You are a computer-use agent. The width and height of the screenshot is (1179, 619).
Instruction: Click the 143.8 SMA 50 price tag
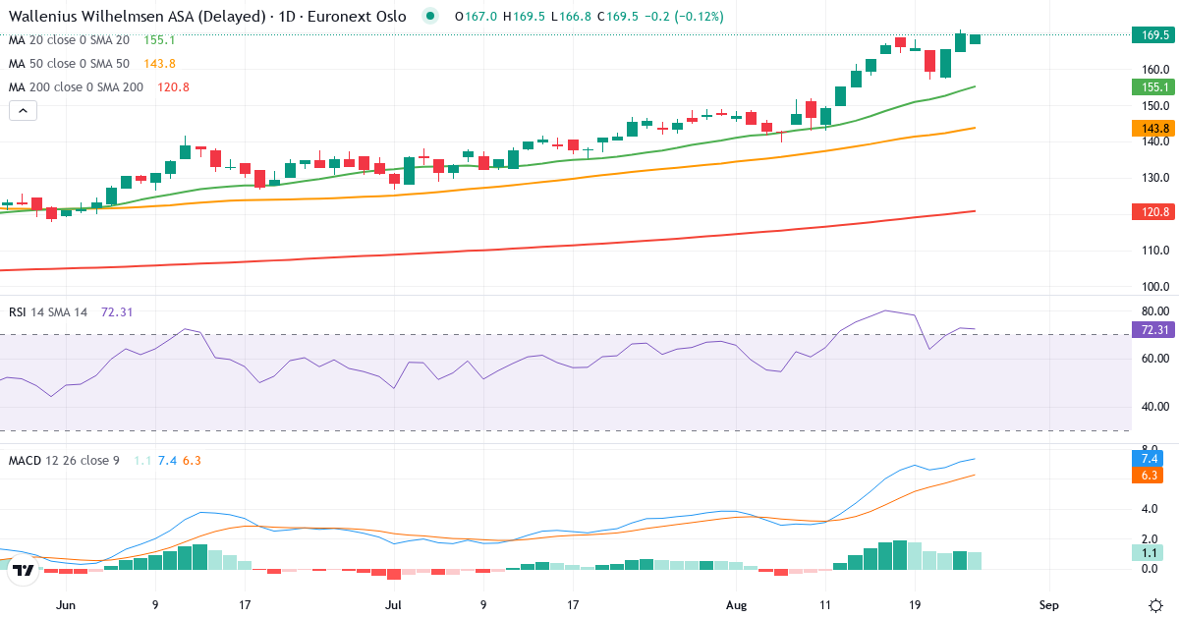click(x=1152, y=129)
